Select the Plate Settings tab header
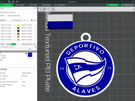The width and height of the screenshot is (135, 101). [3, 69]
